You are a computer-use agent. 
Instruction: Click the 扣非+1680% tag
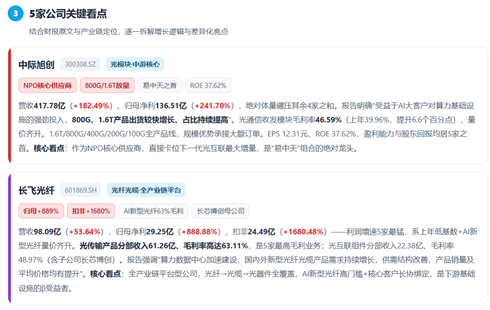point(91,211)
